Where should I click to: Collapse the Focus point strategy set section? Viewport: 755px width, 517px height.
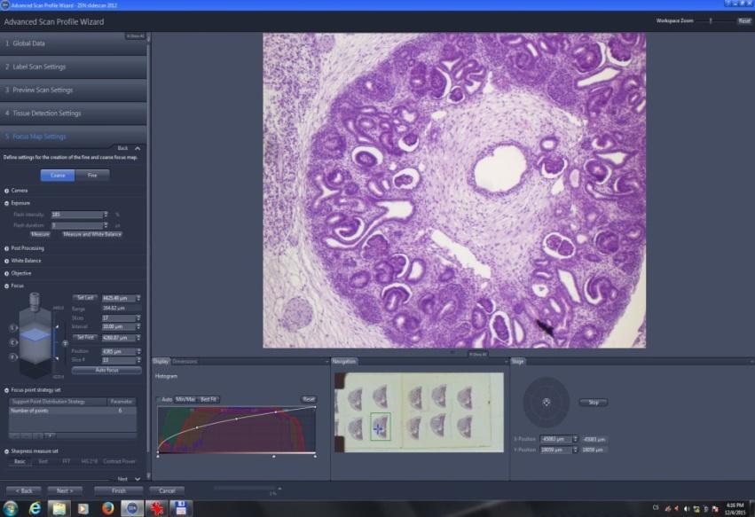(7, 390)
